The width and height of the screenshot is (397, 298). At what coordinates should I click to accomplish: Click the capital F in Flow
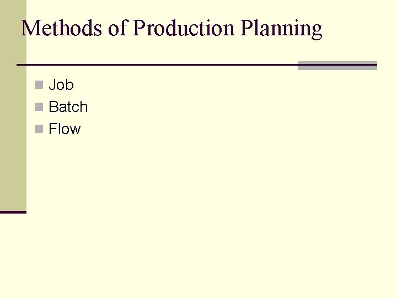coord(53,129)
